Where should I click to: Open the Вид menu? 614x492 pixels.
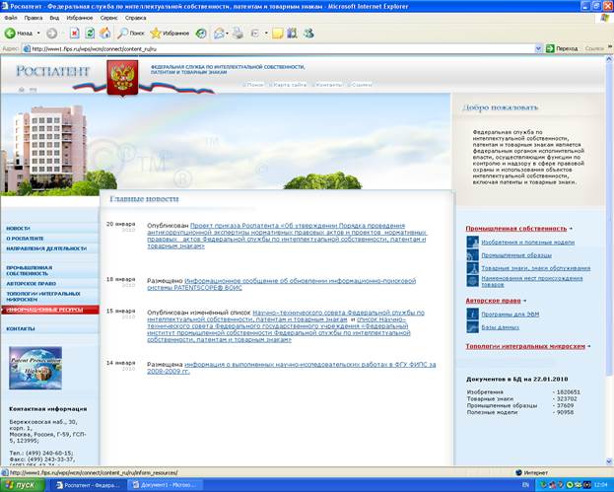[54, 18]
